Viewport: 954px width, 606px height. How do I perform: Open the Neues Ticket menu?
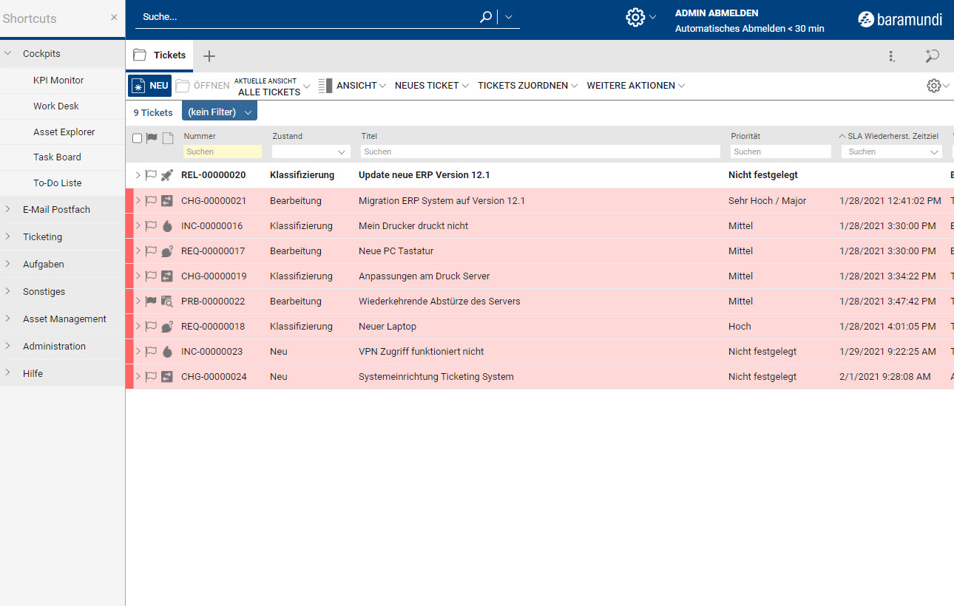(431, 86)
